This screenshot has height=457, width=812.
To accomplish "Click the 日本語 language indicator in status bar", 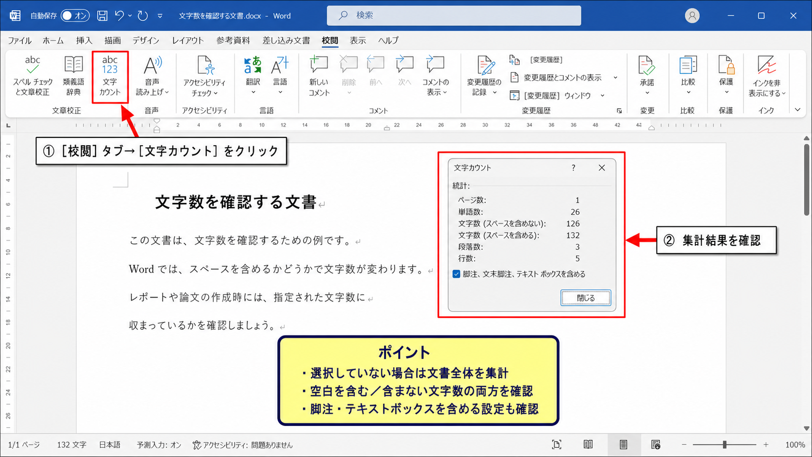I will tap(110, 444).
